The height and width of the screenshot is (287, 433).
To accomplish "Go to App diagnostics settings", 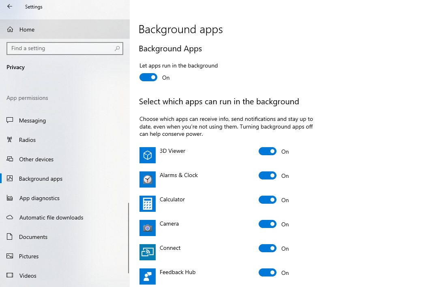I will [x=64, y=198].
